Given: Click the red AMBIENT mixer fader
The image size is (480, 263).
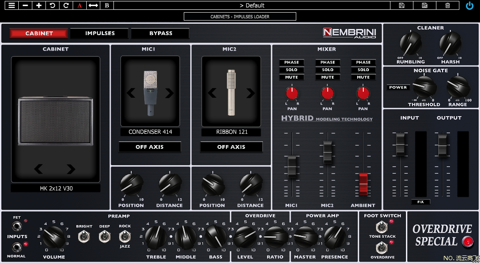Looking at the screenshot, I should 363,183.
